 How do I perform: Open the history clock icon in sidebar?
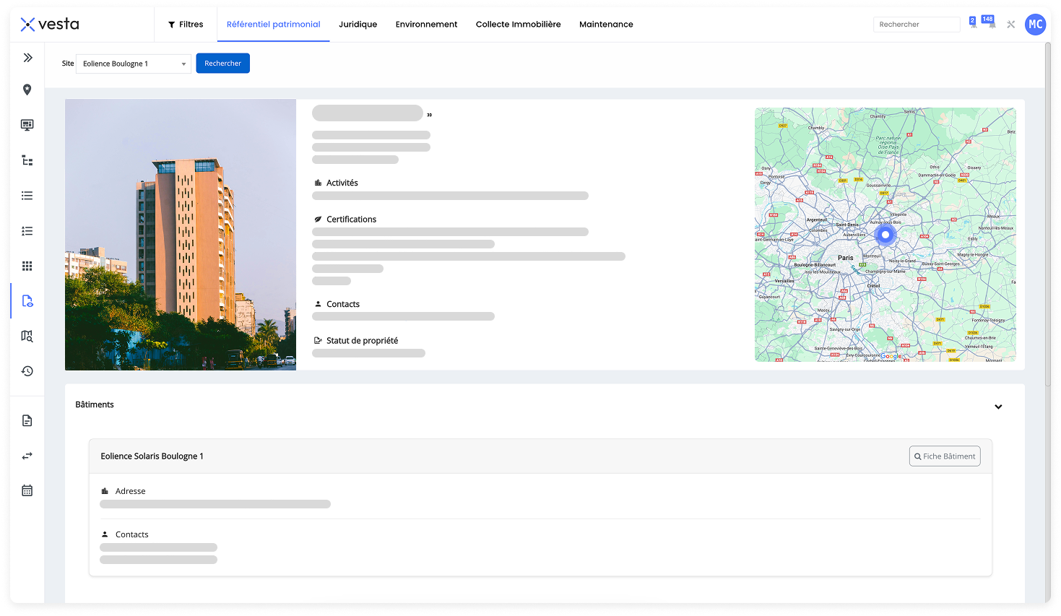(x=27, y=371)
